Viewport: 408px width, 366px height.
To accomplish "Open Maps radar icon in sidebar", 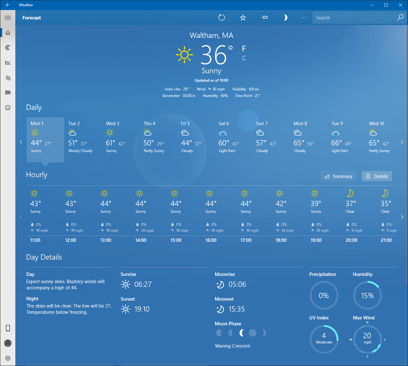I will (x=8, y=48).
